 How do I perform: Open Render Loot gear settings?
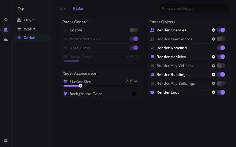pos(214,92)
